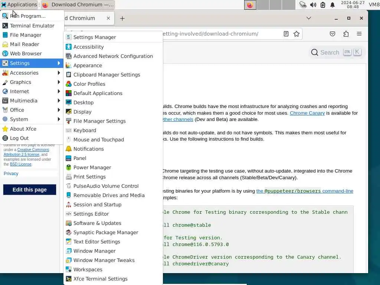Open the Firefox extensions puzzle icon

pyautogui.click(x=346, y=34)
